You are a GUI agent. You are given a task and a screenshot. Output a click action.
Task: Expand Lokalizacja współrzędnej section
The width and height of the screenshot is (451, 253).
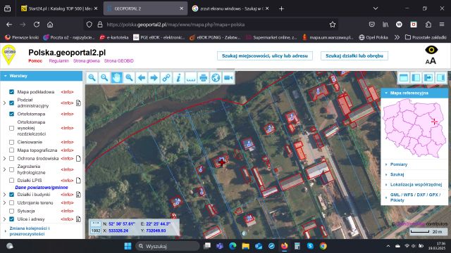(416, 184)
